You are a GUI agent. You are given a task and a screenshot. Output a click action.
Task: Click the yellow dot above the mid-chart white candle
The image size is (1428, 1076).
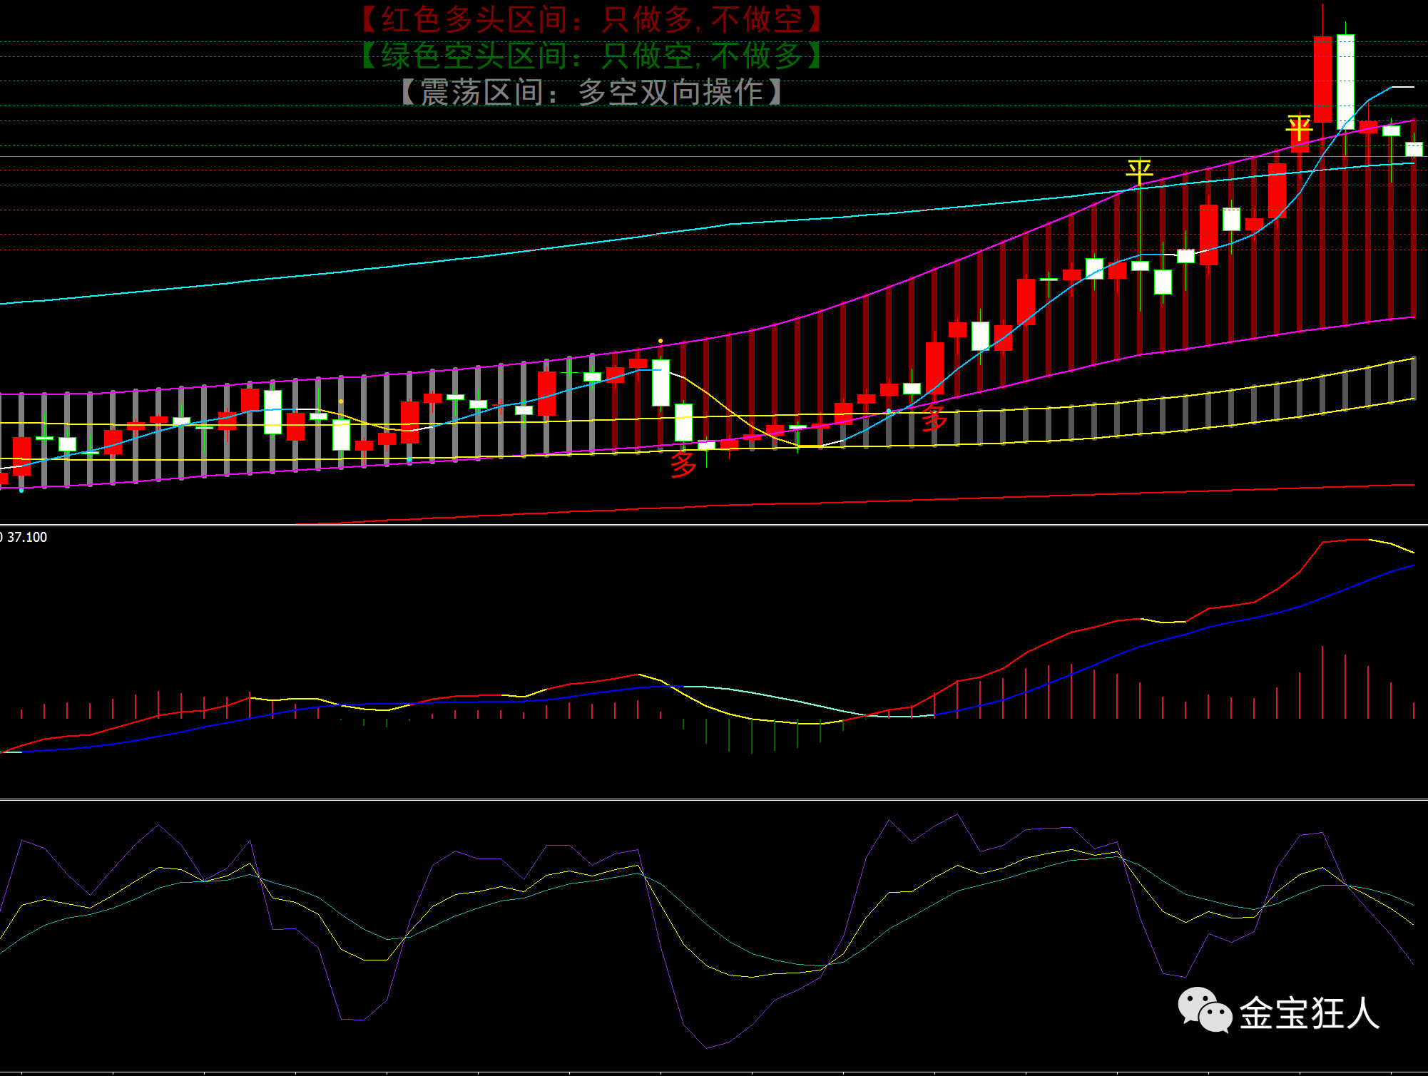tap(661, 341)
